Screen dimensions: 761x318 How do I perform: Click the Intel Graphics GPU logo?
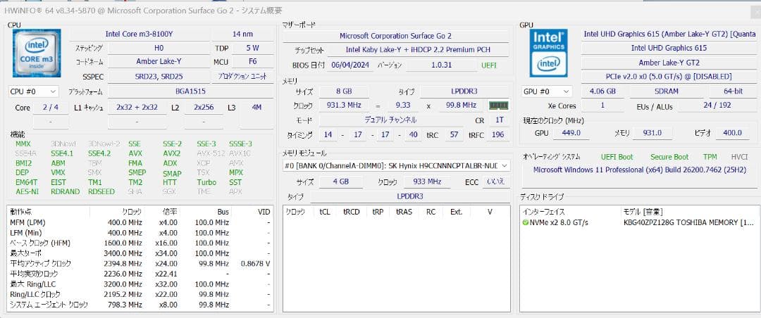click(x=548, y=53)
